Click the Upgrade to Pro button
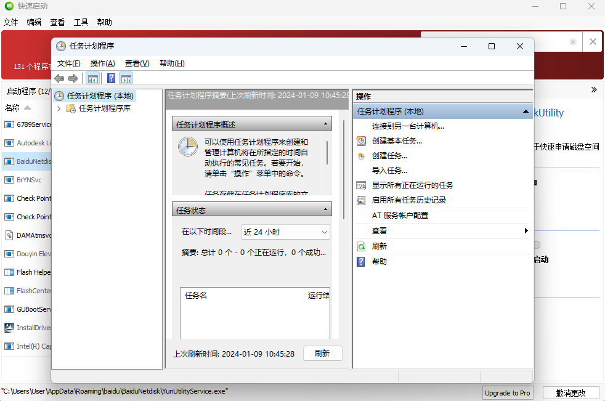 (508, 392)
